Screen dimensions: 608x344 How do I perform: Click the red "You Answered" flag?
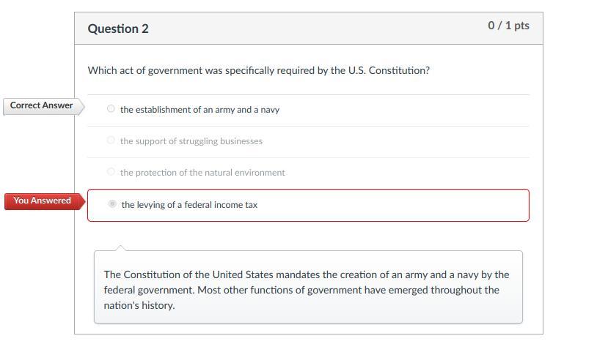click(x=42, y=201)
